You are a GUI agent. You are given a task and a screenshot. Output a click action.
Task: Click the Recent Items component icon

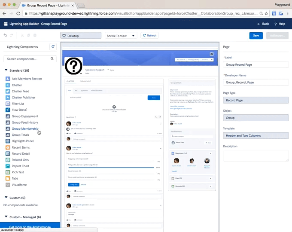tap(8, 147)
